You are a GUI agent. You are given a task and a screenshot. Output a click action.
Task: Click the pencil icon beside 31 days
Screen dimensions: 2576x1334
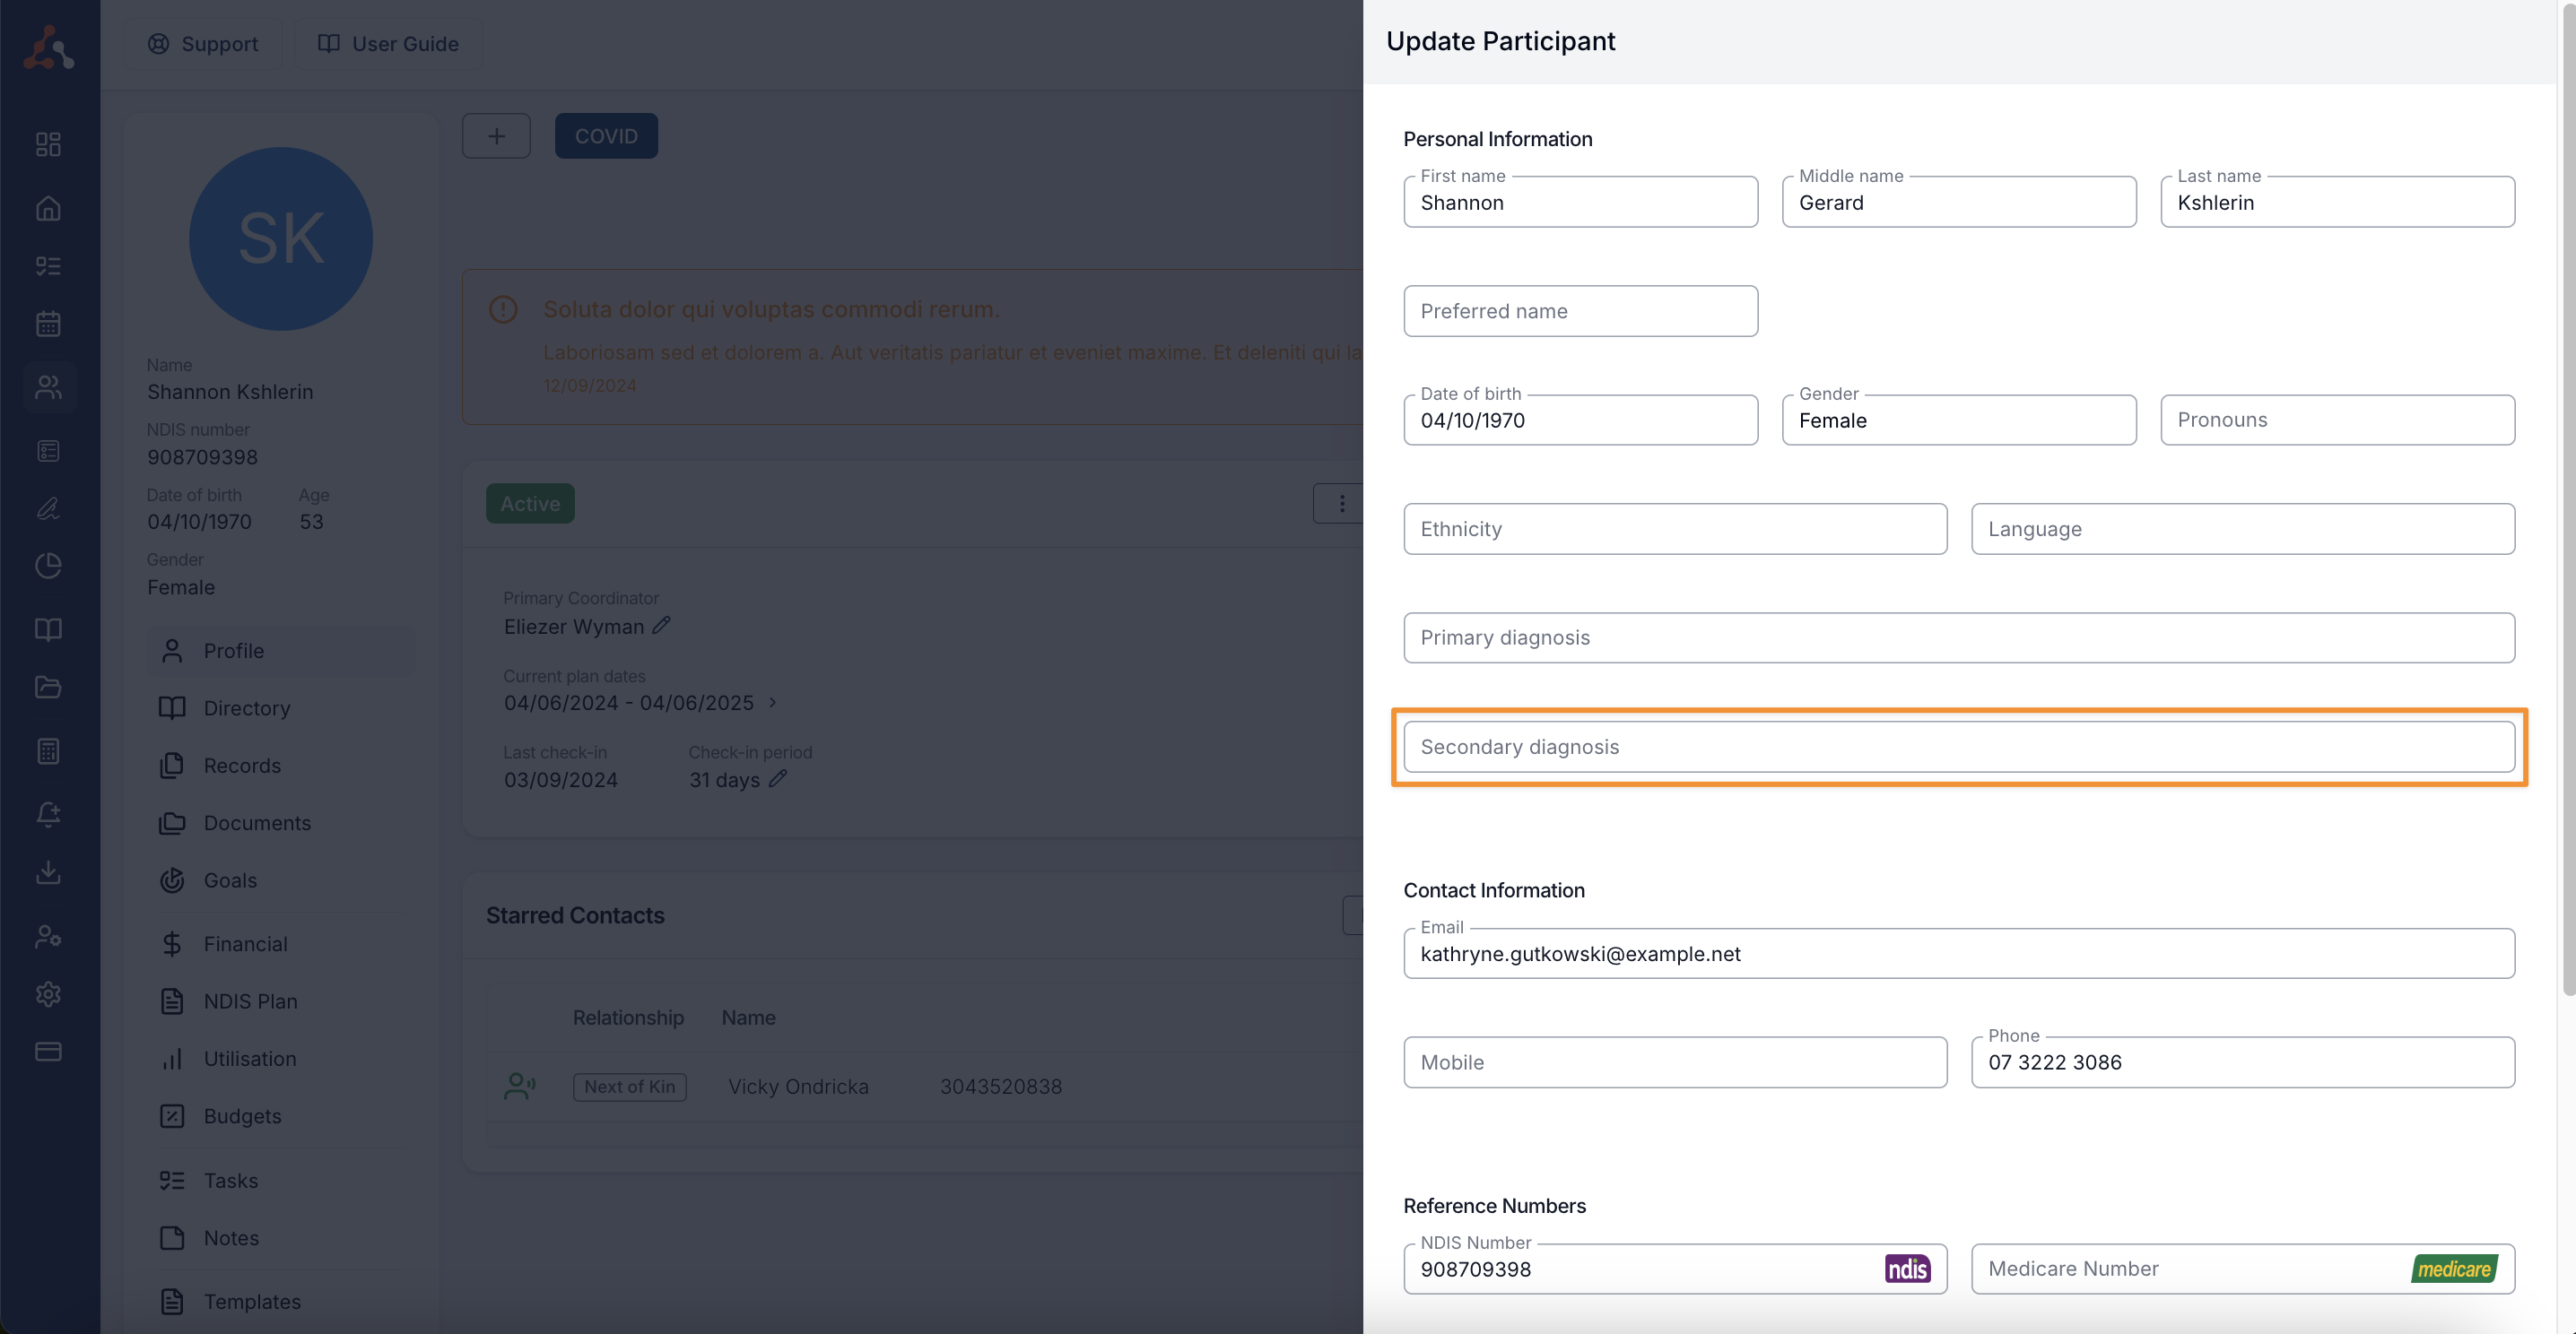[778, 778]
